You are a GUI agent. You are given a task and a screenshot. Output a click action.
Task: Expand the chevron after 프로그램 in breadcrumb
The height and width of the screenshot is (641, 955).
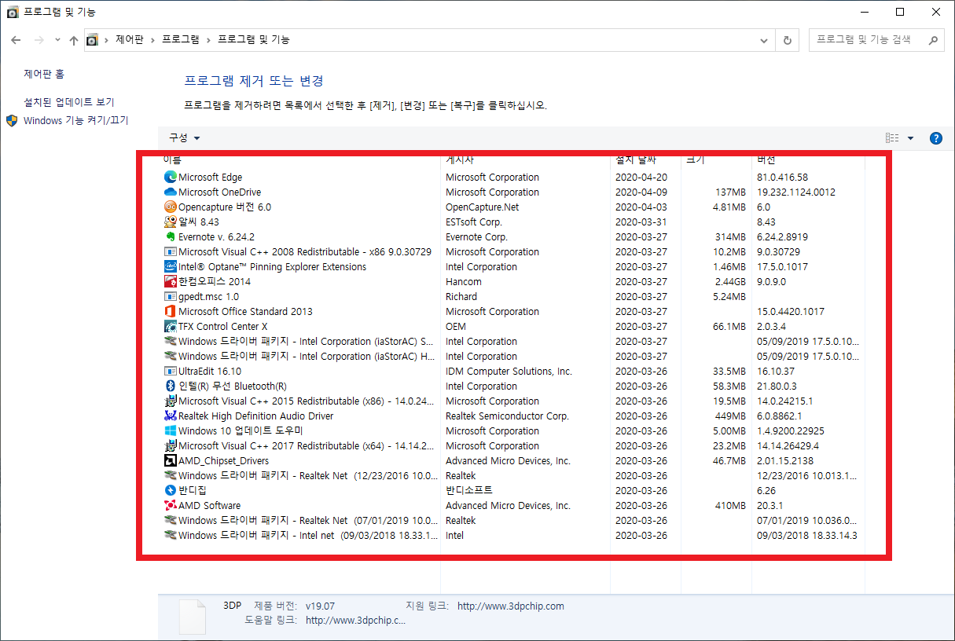(208, 40)
